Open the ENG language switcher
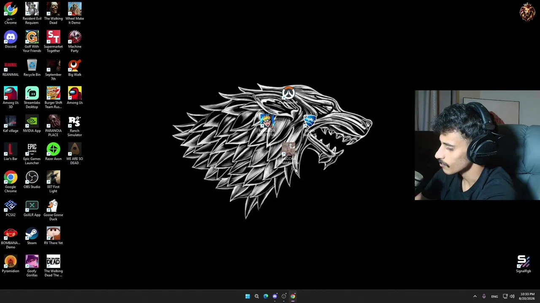The height and width of the screenshot is (303, 540). (494, 296)
